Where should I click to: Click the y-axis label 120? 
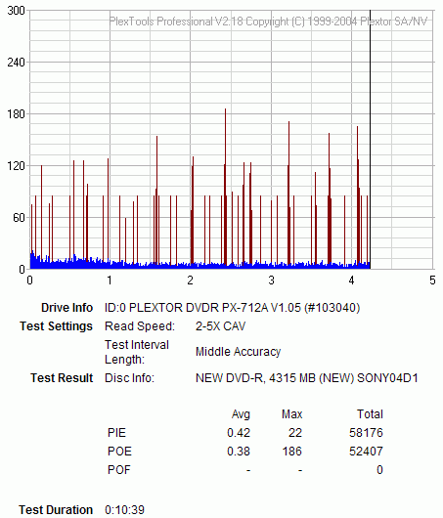pyautogui.click(x=16, y=166)
